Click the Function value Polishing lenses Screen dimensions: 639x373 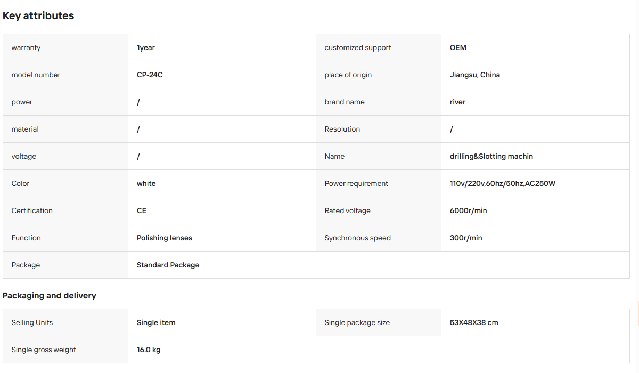pyautogui.click(x=165, y=238)
